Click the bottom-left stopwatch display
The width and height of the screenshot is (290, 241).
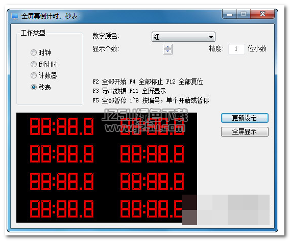pyautogui.click(x=62, y=209)
